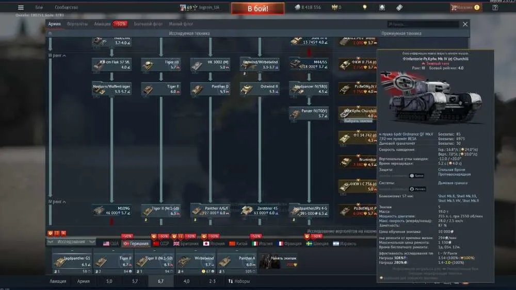Select the Британия nation flag

(186, 244)
